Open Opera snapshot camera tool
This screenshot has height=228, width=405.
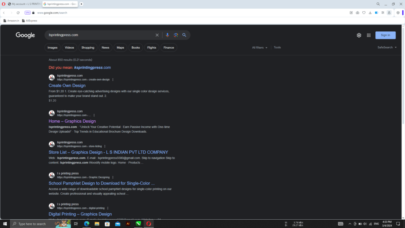coord(358,13)
